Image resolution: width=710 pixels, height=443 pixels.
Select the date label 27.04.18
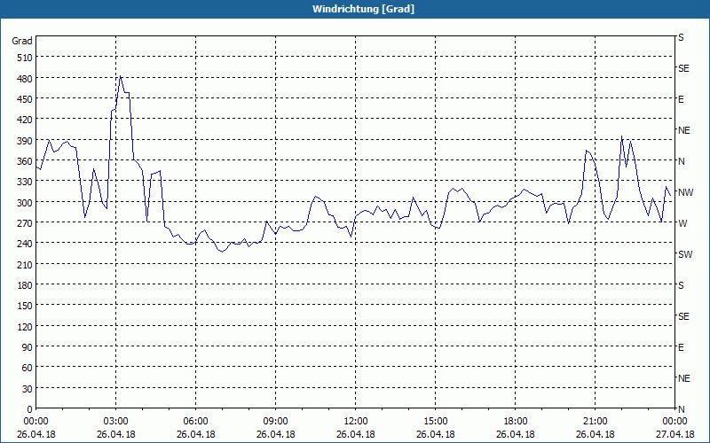(x=674, y=434)
